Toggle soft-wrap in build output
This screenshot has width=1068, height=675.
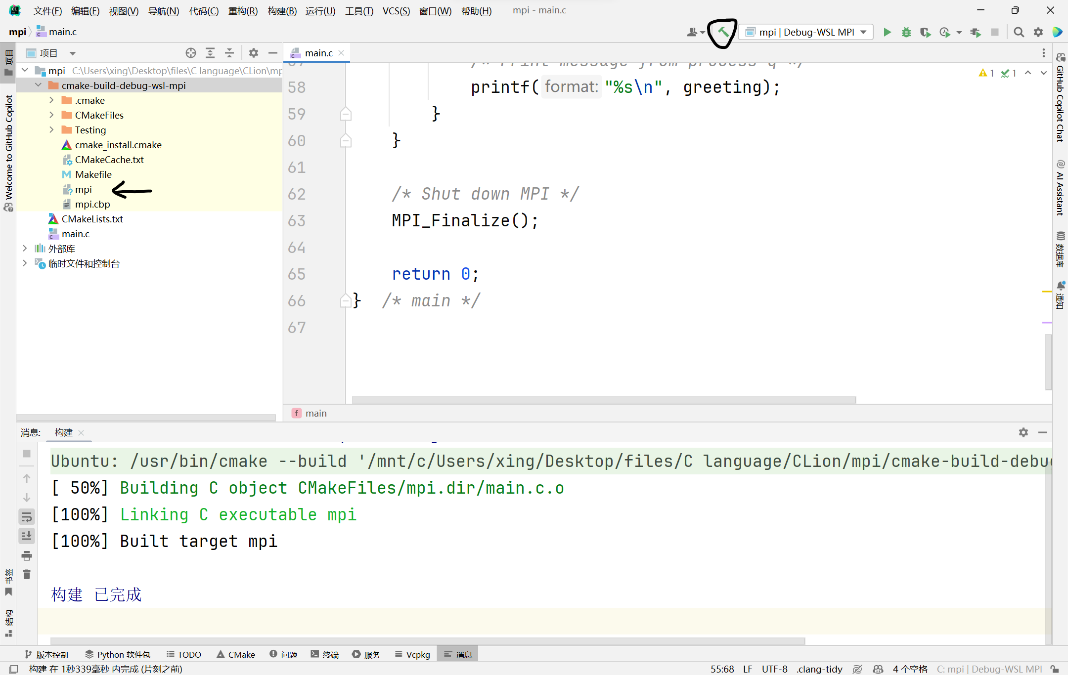click(x=27, y=517)
